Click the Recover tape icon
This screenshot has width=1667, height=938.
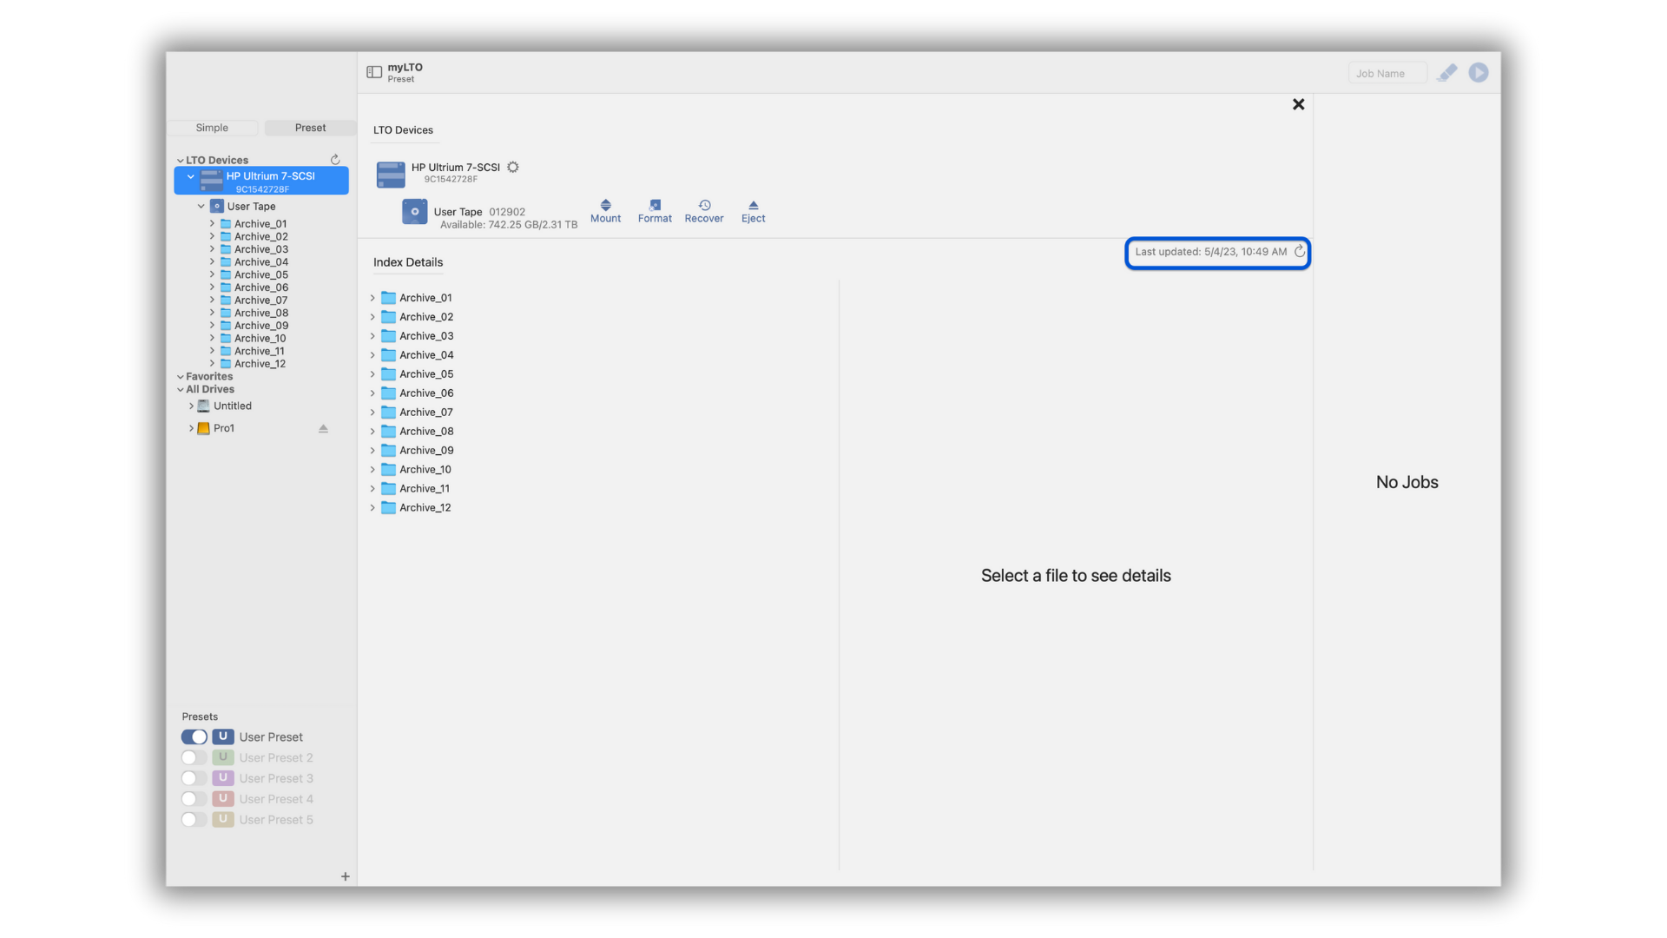(704, 206)
